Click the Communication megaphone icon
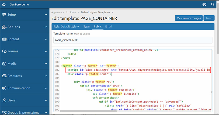 tap(4, 88)
